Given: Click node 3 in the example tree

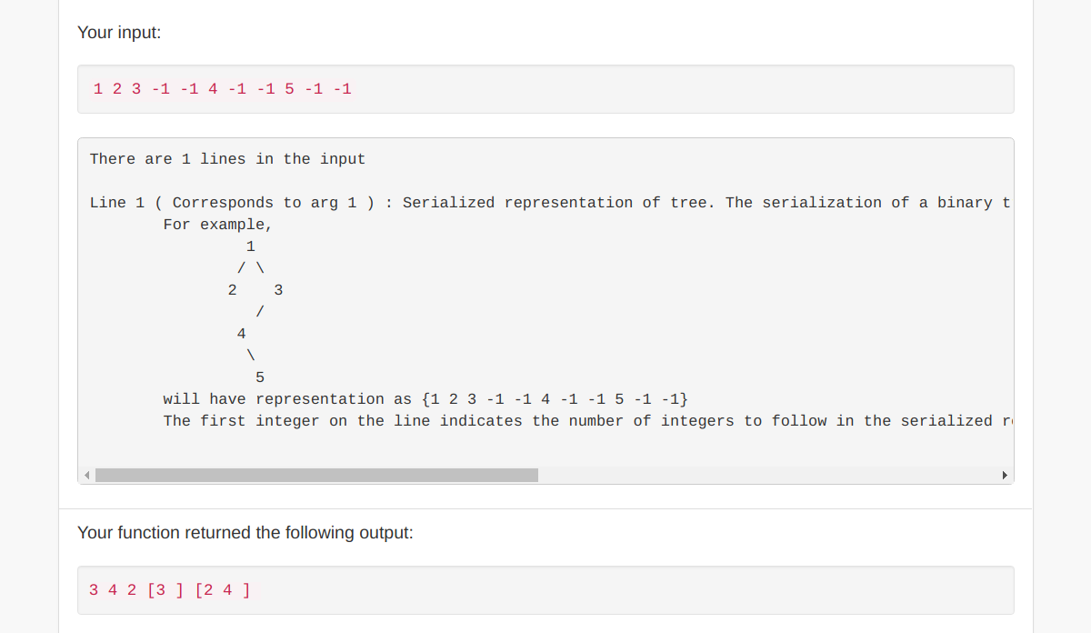Looking at the screenshot, I should 278,290.
